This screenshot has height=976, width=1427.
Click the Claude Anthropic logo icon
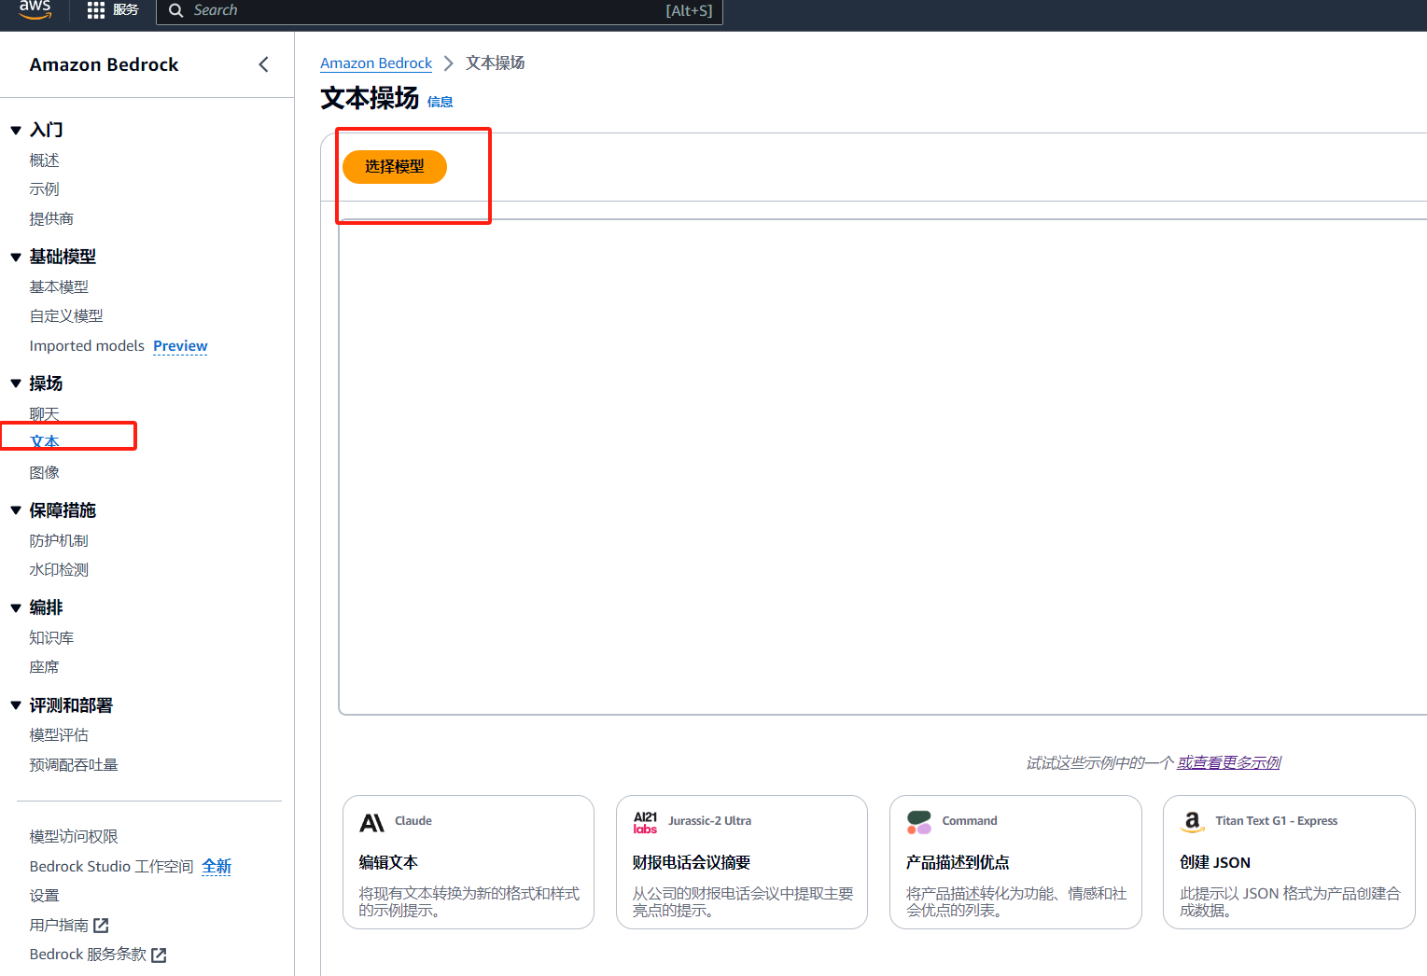point(372,823)
